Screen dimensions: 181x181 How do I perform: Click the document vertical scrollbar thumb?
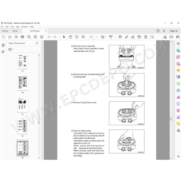click(171, 119)
